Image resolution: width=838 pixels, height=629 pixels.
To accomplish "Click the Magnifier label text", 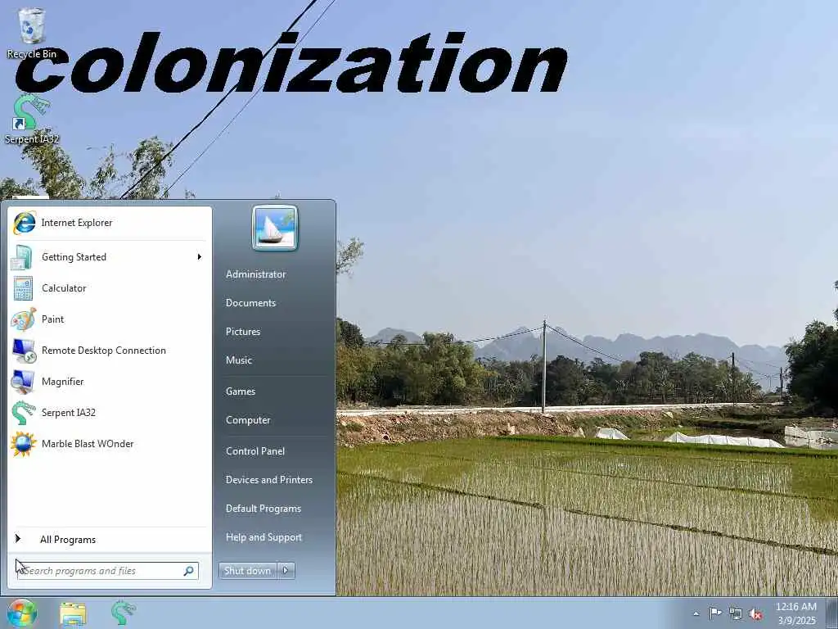I will [x=62, y=382].
